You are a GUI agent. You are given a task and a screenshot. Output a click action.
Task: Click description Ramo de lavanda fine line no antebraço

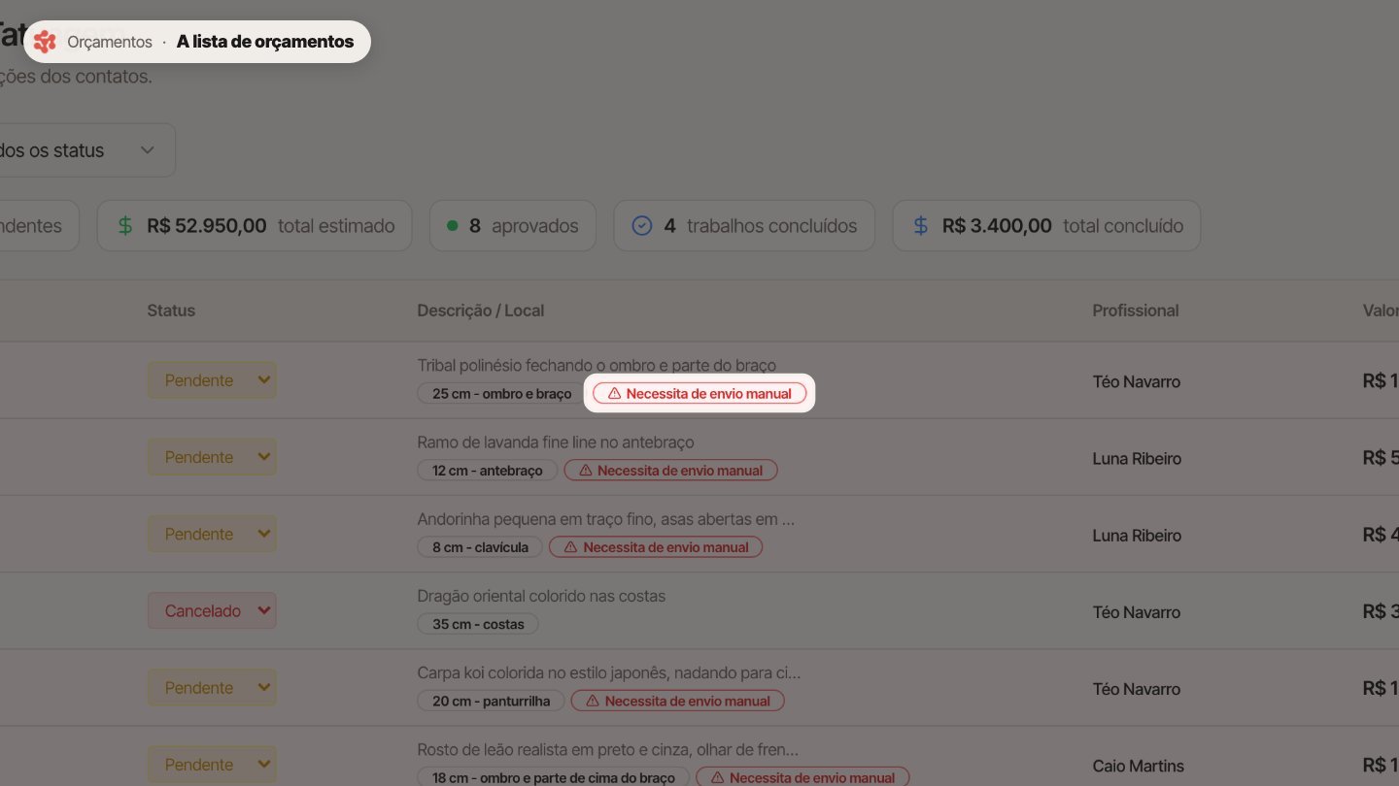point(556,442)
